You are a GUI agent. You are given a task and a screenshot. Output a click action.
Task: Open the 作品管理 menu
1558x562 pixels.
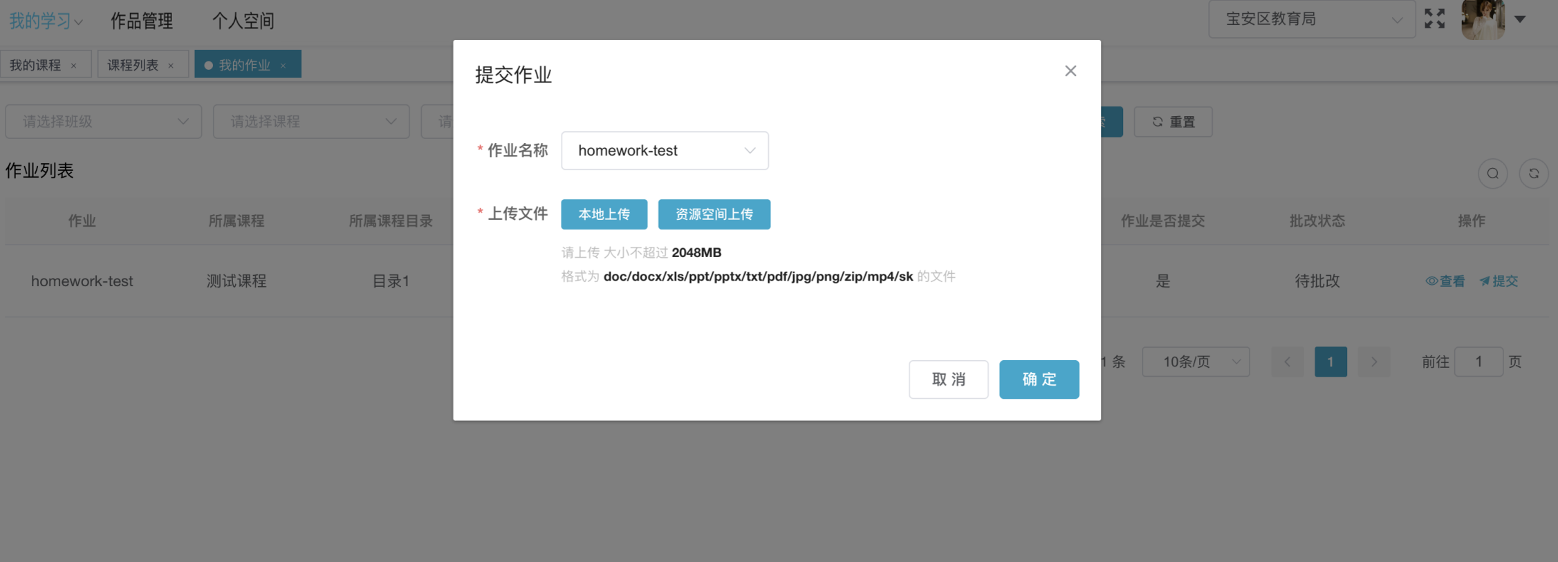pos(142,21)
